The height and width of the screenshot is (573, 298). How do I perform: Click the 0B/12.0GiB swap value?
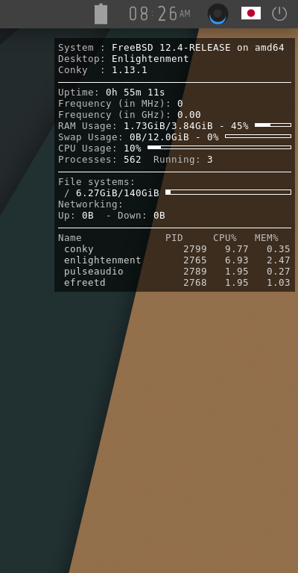coord(159,137)
